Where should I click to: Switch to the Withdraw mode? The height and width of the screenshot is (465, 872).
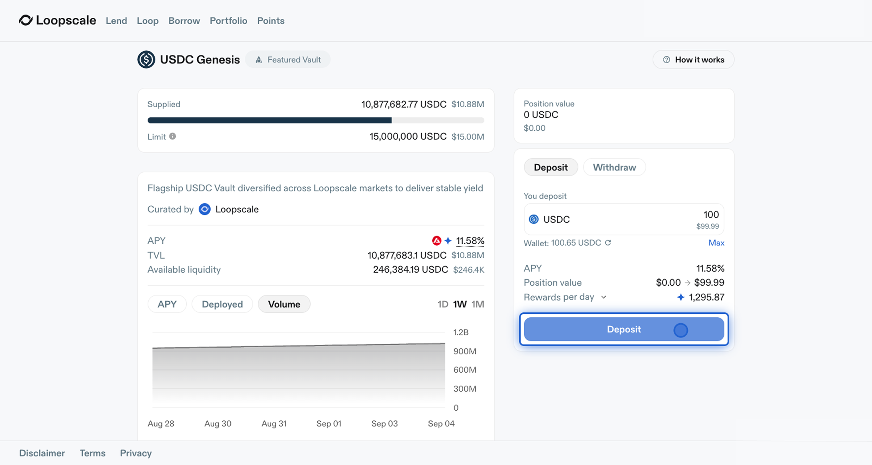(x=614, y=167)
